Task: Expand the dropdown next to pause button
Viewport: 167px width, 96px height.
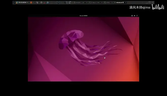Action: pyautogui.click(x=33, y=3)
